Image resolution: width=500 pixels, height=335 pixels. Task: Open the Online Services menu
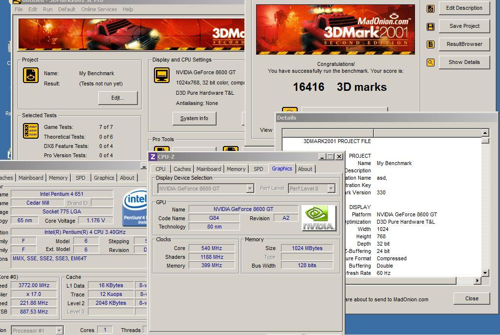click(99, 9)
